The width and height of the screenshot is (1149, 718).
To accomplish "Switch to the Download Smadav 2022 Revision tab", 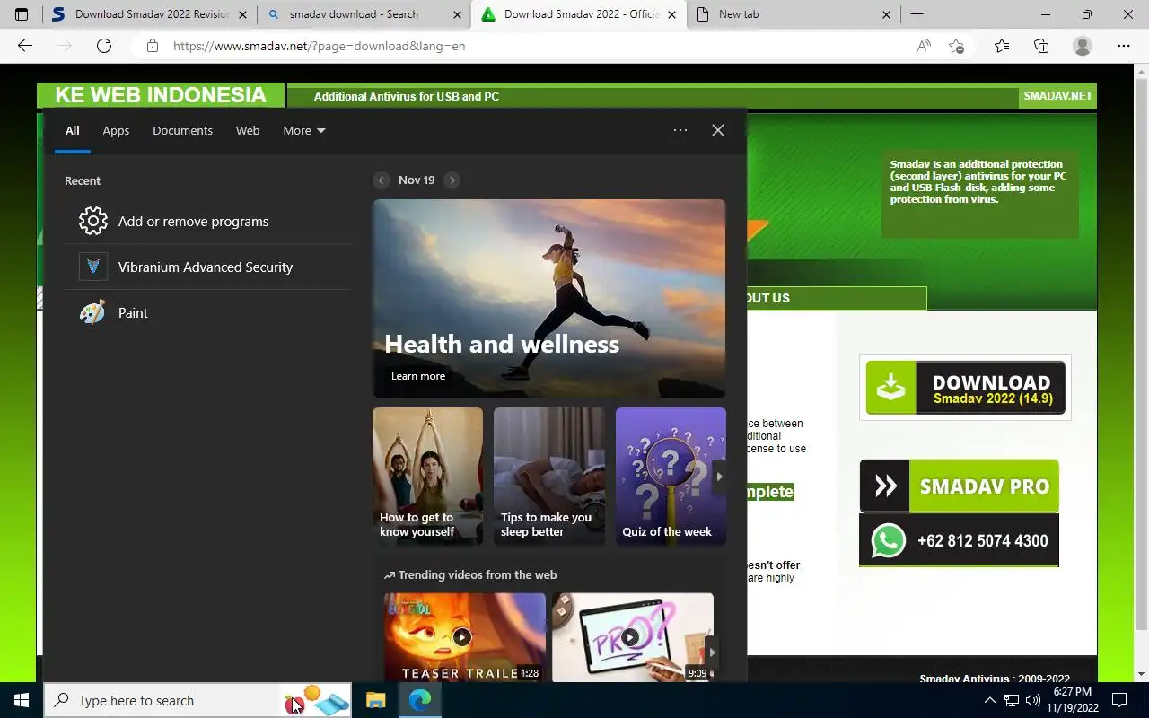I will pos(142,14).
